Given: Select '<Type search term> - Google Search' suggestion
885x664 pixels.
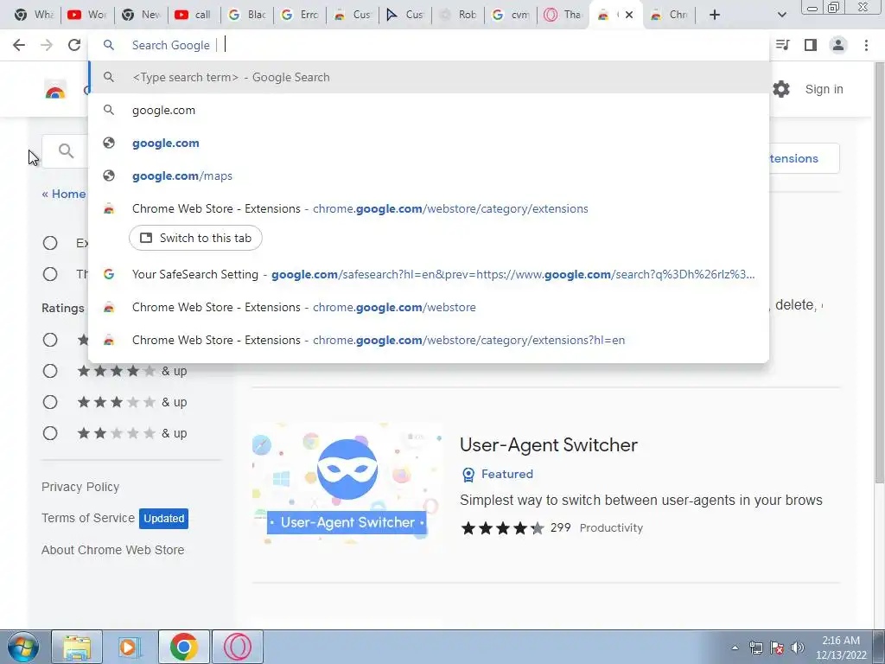Looking at the screenshot, I should click(x=429, y=77).
